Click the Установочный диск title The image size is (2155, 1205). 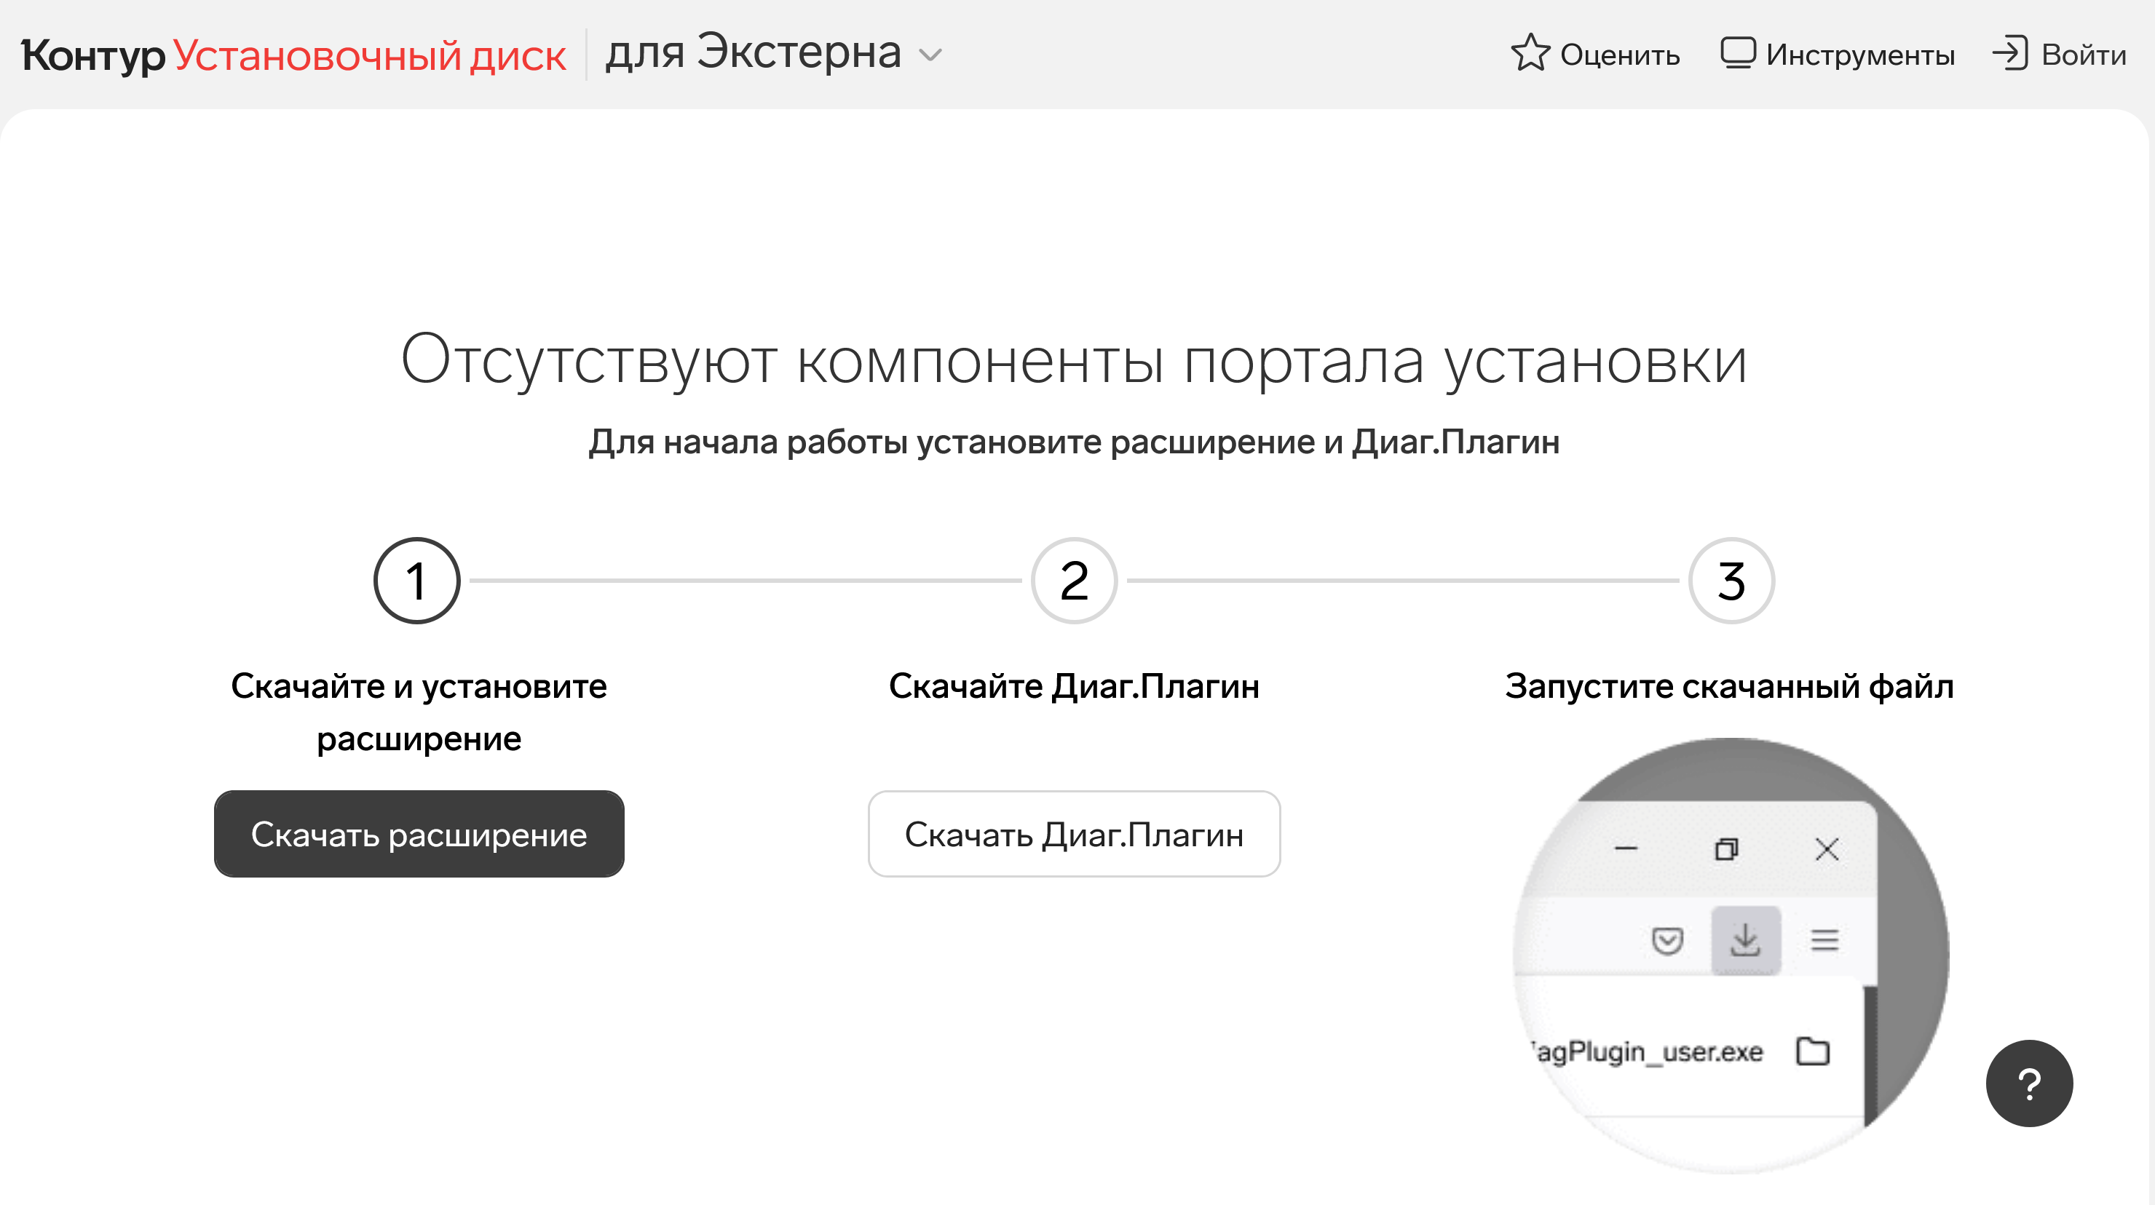[370, 56]
